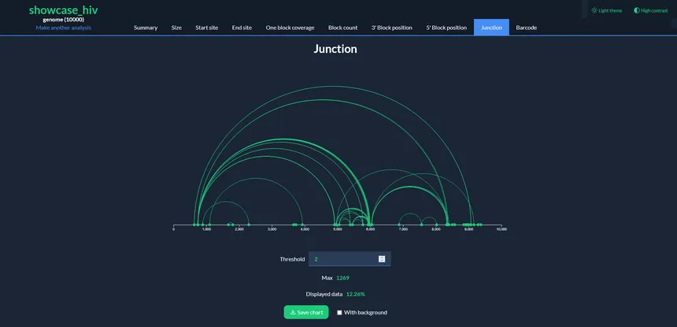Click the Save chart button
This screenshot has width=677, height=327.
[x=306, y=312]
